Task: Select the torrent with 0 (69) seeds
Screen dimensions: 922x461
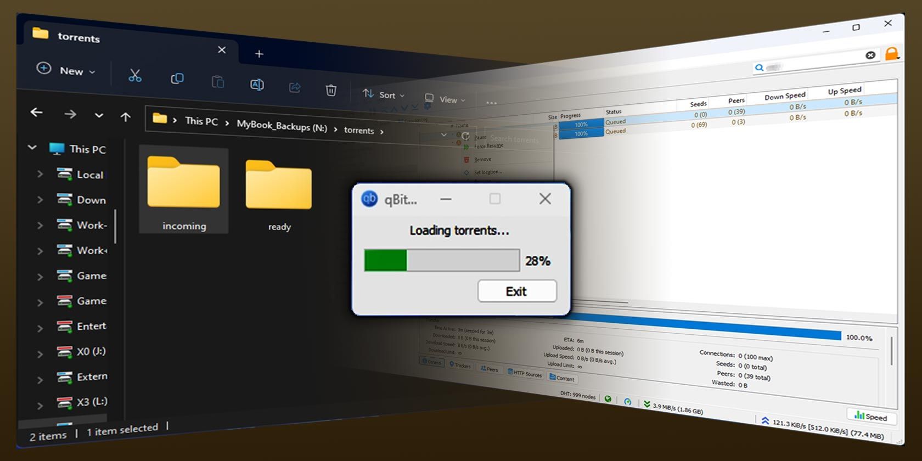Action: click(x=724, y=123)
